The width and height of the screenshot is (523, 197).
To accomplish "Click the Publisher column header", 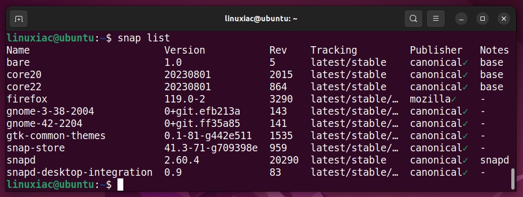I will [436, 50].
